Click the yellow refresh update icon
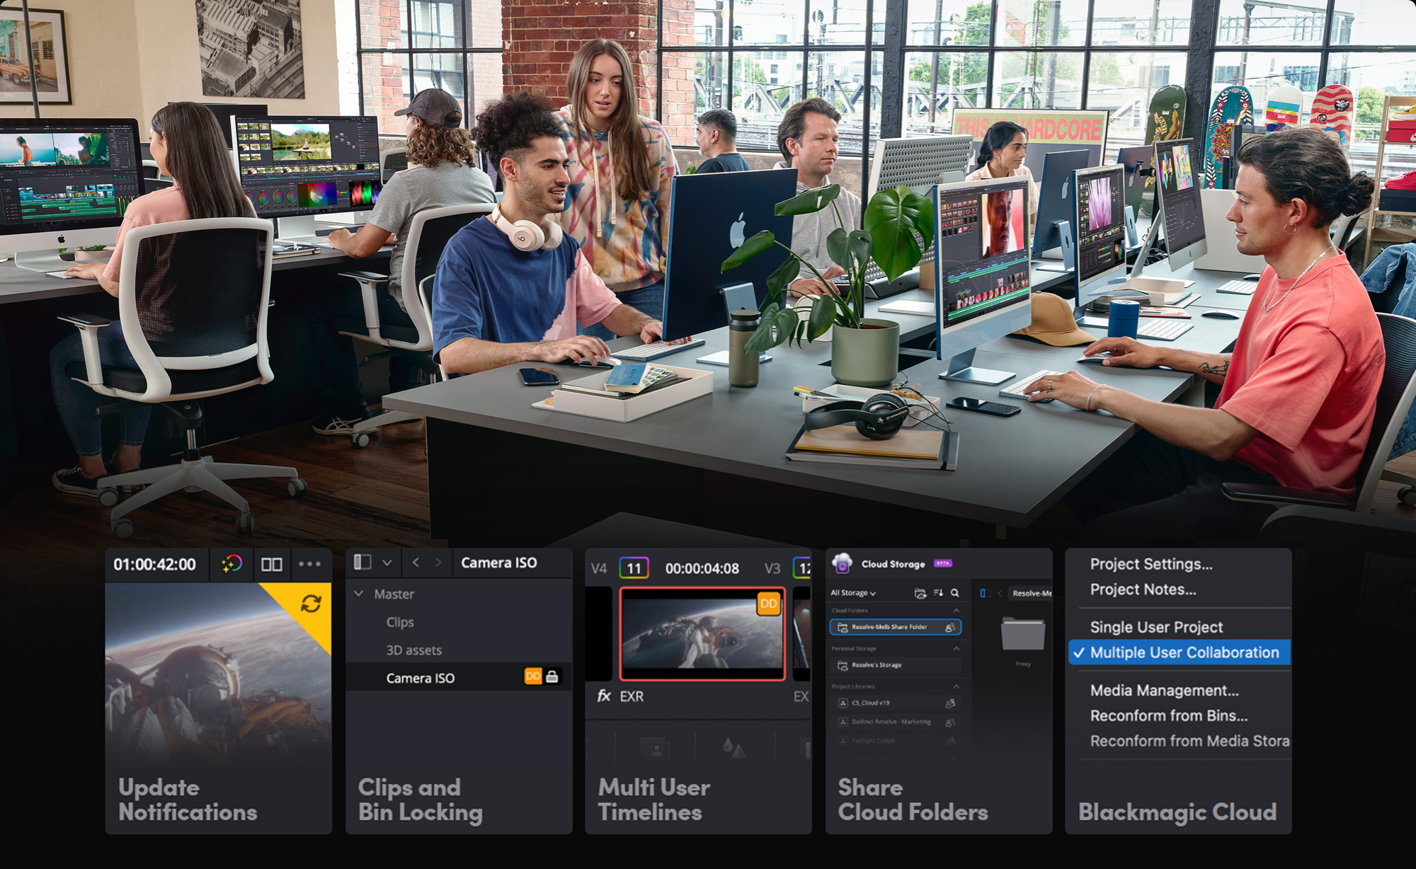 (x=311, y=604)
